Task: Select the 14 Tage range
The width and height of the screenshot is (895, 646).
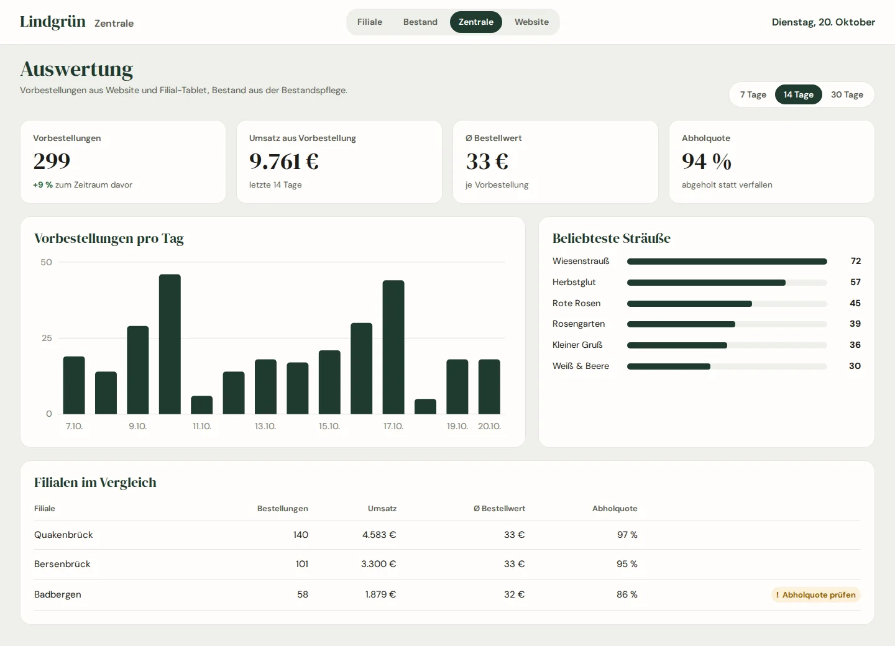Action: 799,94
